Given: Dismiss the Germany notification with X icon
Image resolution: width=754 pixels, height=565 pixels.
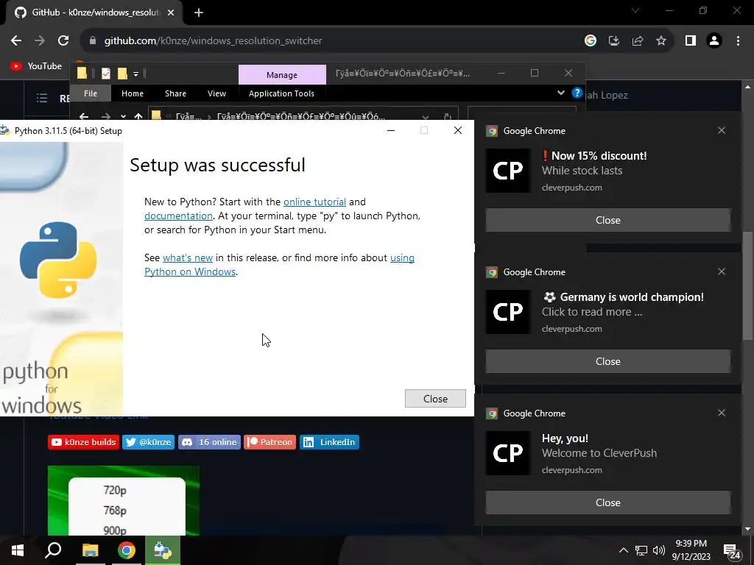Looking at the screenshot, I should [x=722, y=271].
